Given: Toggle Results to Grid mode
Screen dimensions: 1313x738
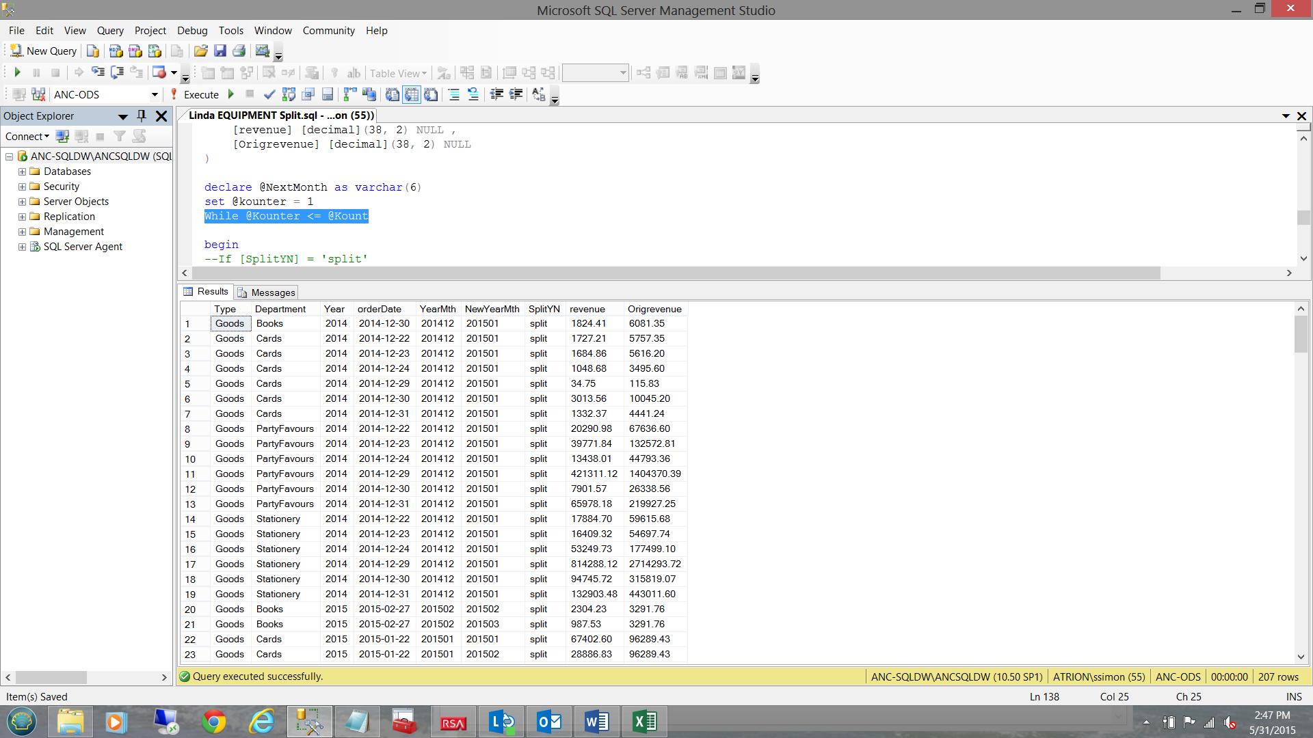Looking at the screenshot, I should tap(412, 95).
